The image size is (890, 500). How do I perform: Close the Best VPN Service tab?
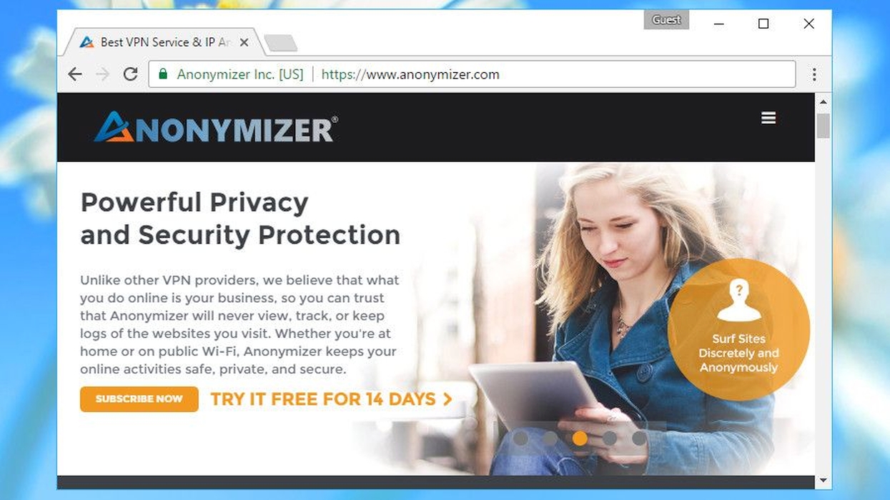point(244,43)
